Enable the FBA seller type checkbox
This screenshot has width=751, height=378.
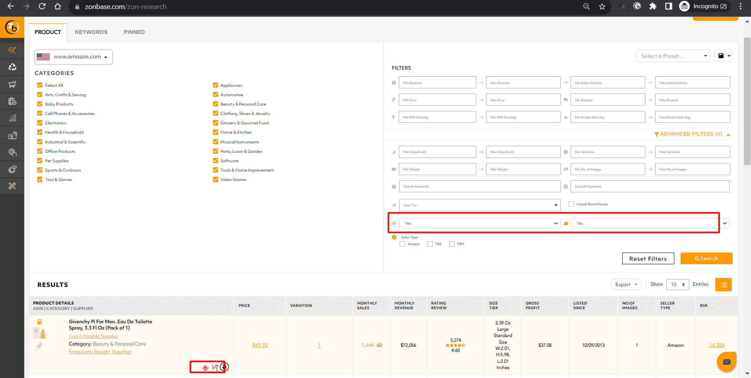(429, 244)
